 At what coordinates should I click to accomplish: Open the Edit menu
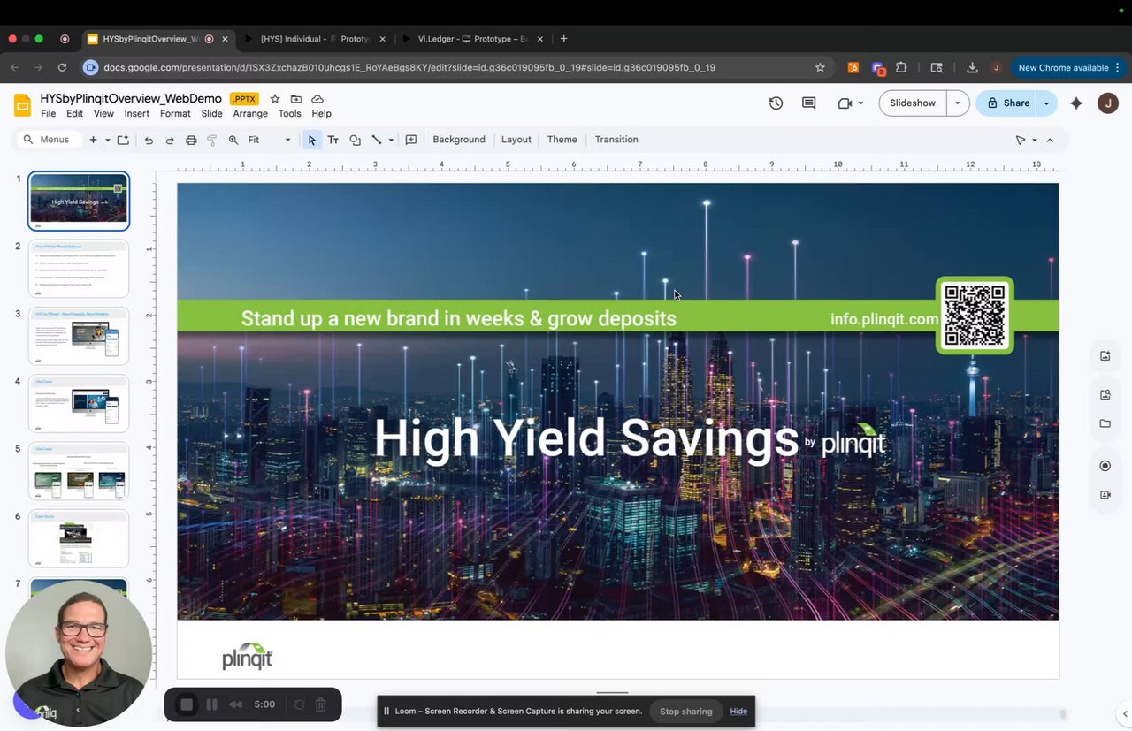(74, 114)
